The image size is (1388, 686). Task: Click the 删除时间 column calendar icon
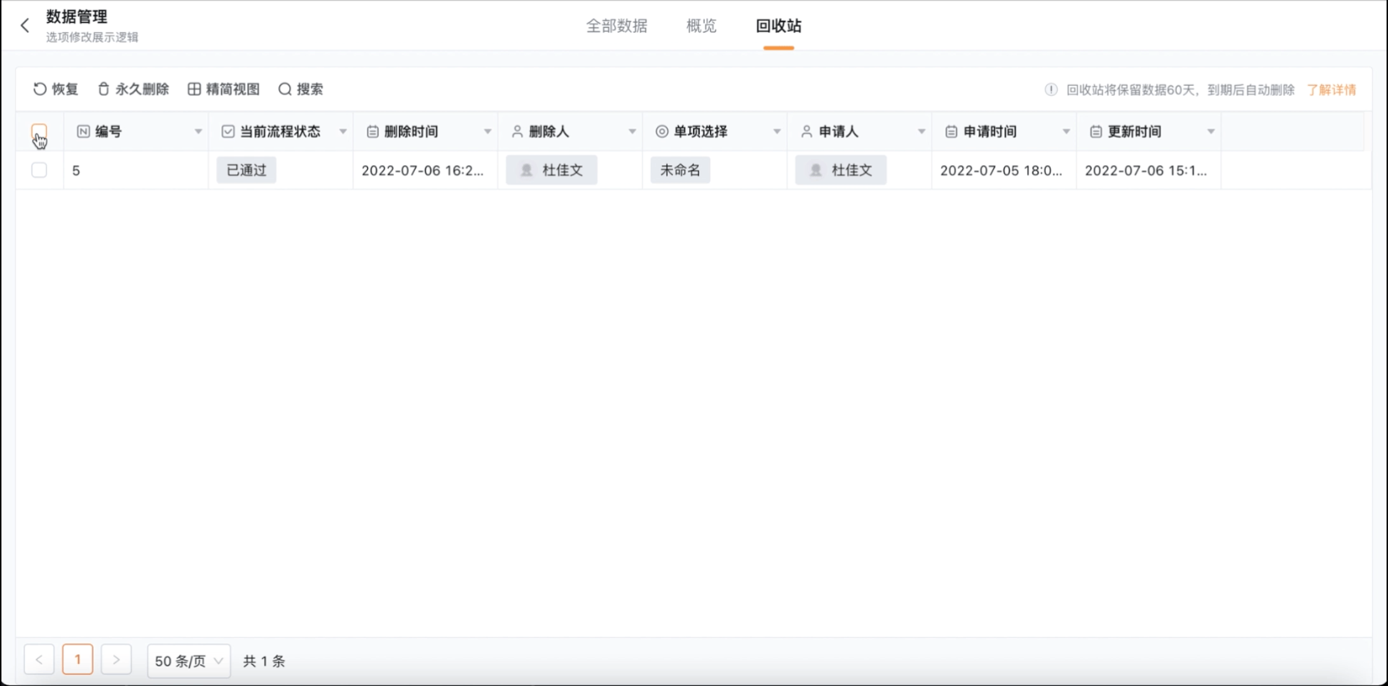tap(373, 131)
